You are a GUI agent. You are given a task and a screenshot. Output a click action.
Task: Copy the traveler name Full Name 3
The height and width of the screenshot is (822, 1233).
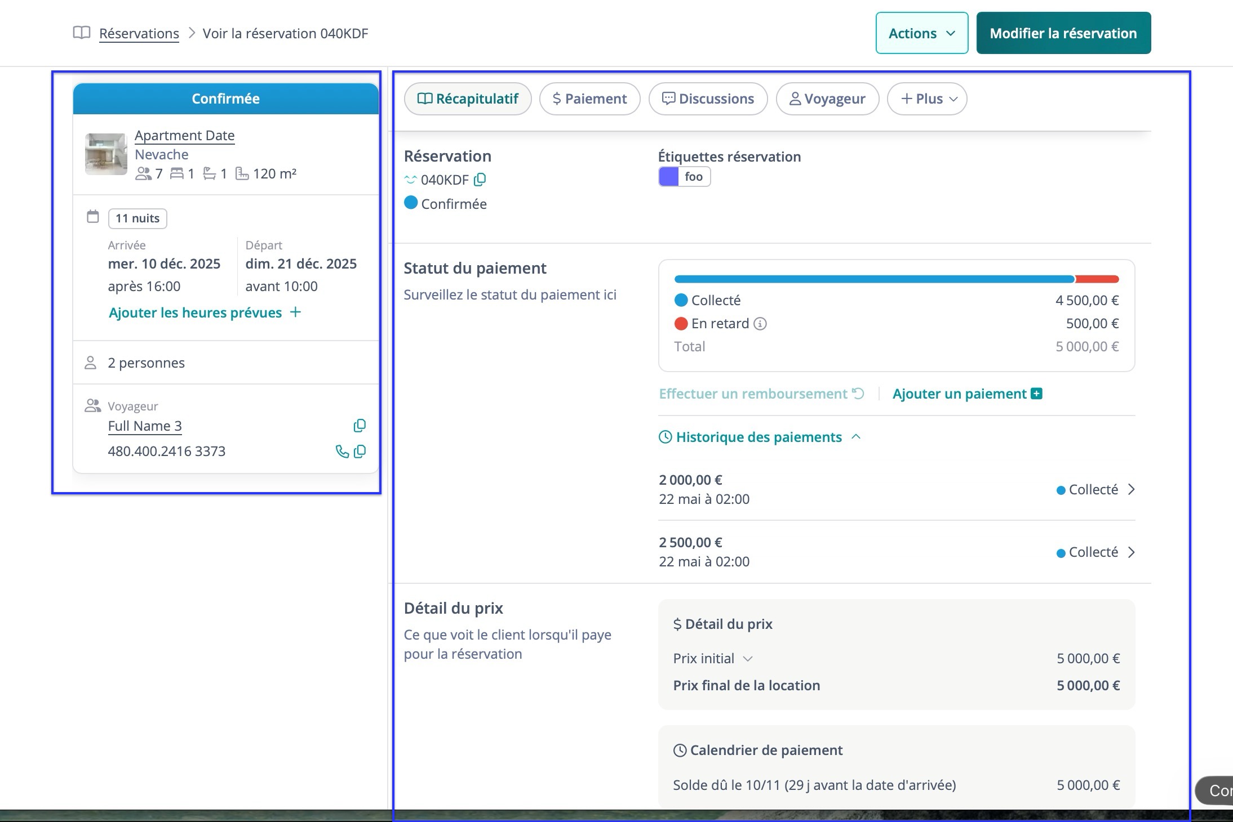pos(359,426)
